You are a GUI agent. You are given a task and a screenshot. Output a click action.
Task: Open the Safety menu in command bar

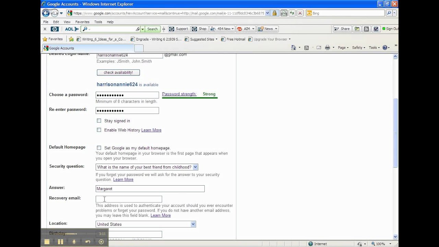(359, 48)
